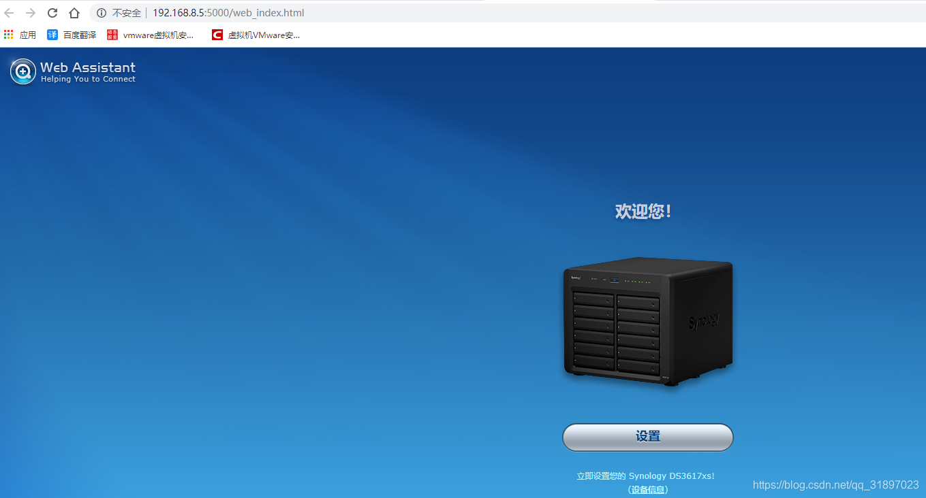Click the 立即设置您的 Synology DS3617xs text
The height and width of the screenshot is (498, 926).
(x=645, y=476)
